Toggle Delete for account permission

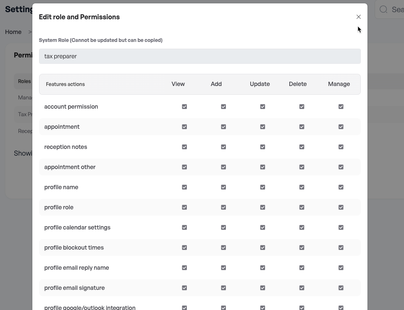[302, 107]
